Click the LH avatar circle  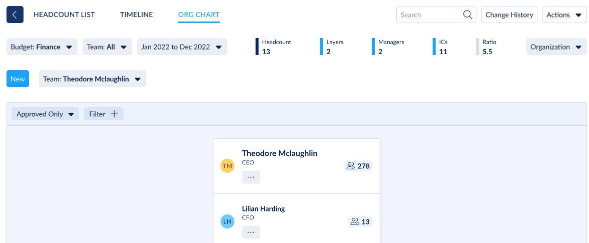[228, 221]
